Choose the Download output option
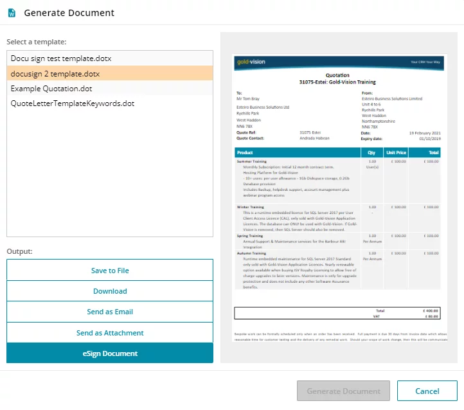This screenshot has height=410, width=464. [x=110, y=291]
